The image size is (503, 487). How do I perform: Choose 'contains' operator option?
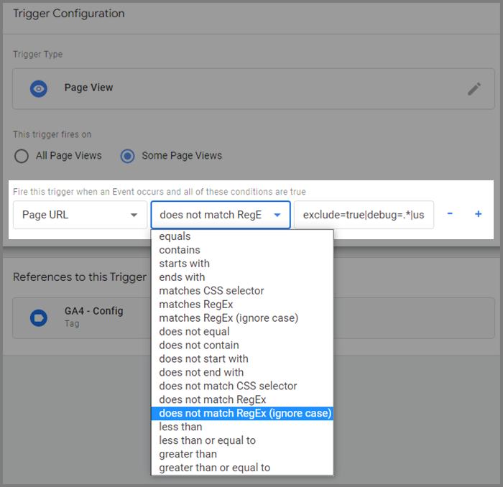(242, 250)
